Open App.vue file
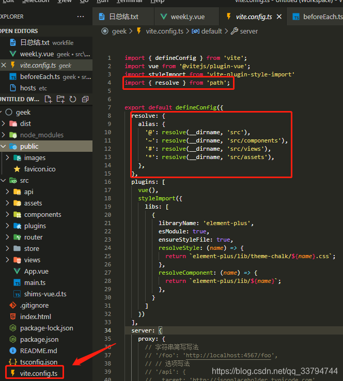This screenshot has height=381, width=343. (46, 272)
